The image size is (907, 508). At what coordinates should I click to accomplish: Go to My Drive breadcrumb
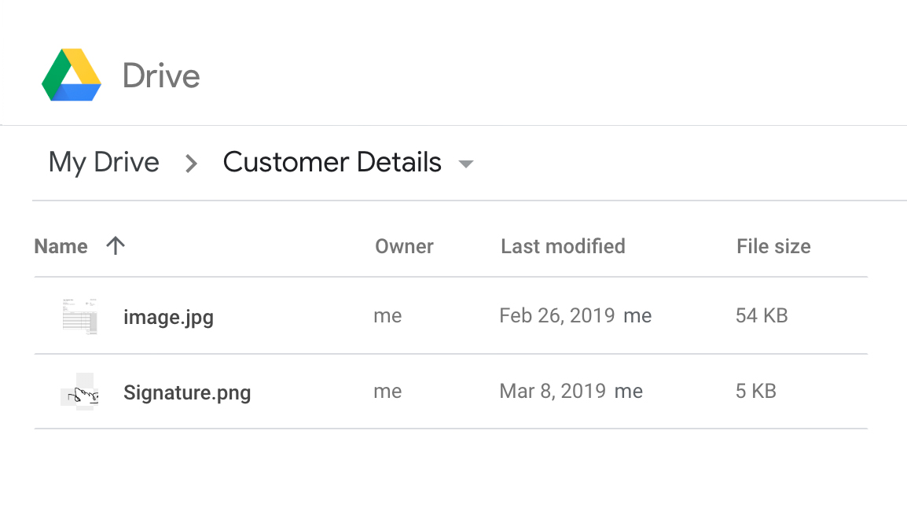(x=104, y=163)
